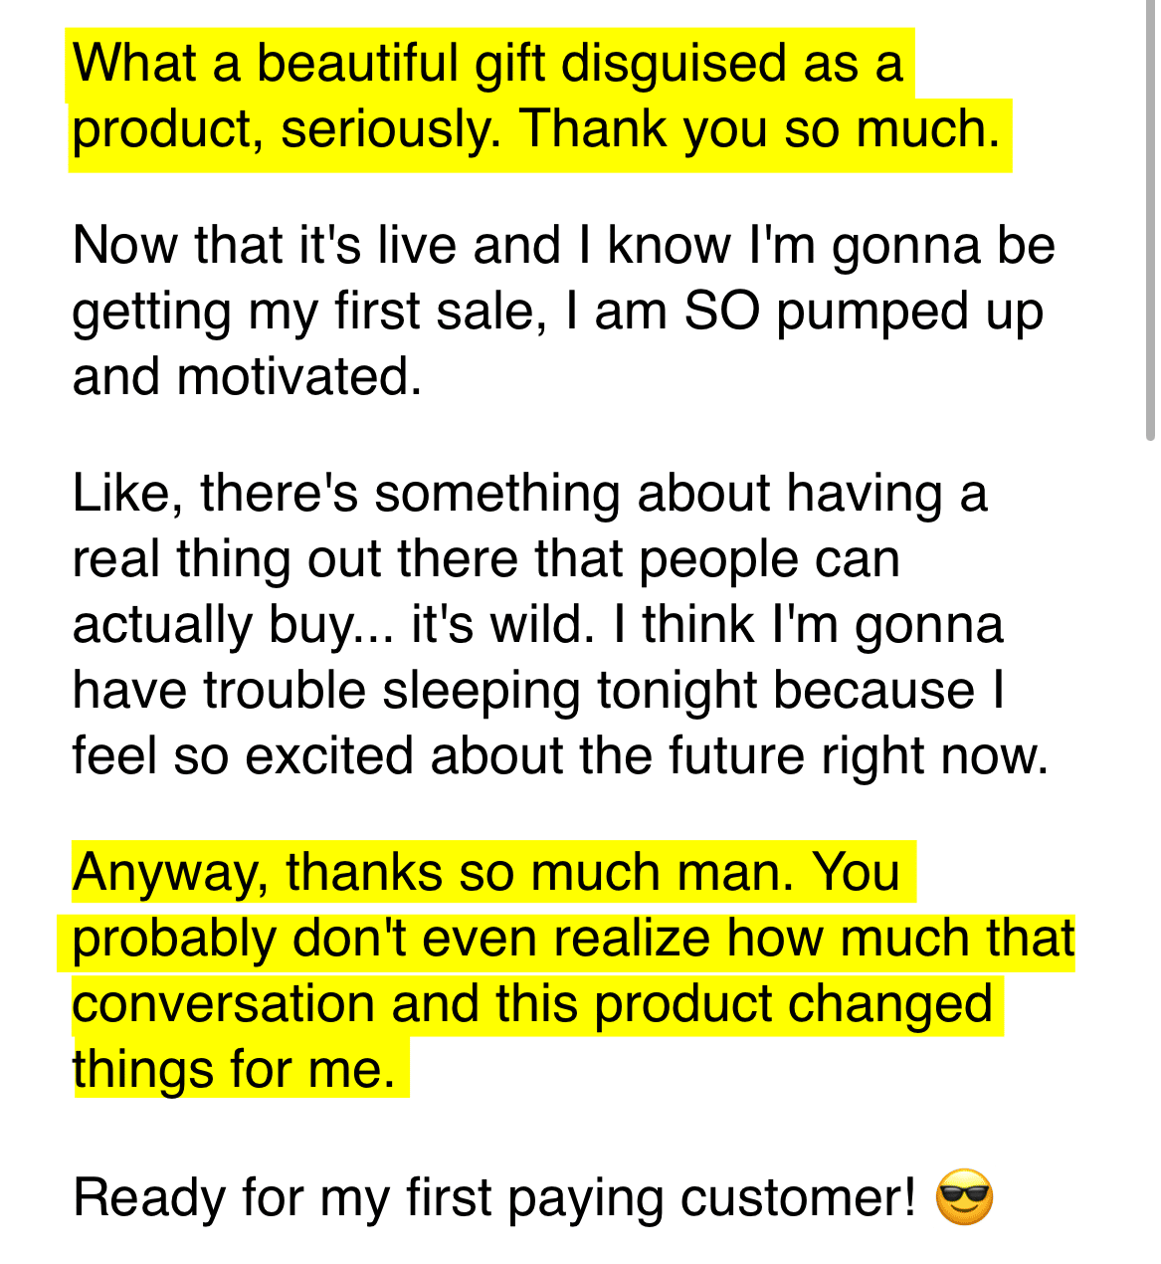
Task: Click the line 'Now that it's live'
Action: (x=266, y=245)
